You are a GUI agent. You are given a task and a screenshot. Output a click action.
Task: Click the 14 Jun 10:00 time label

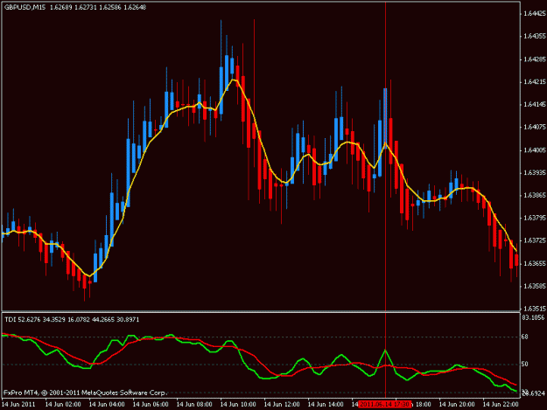238,405
